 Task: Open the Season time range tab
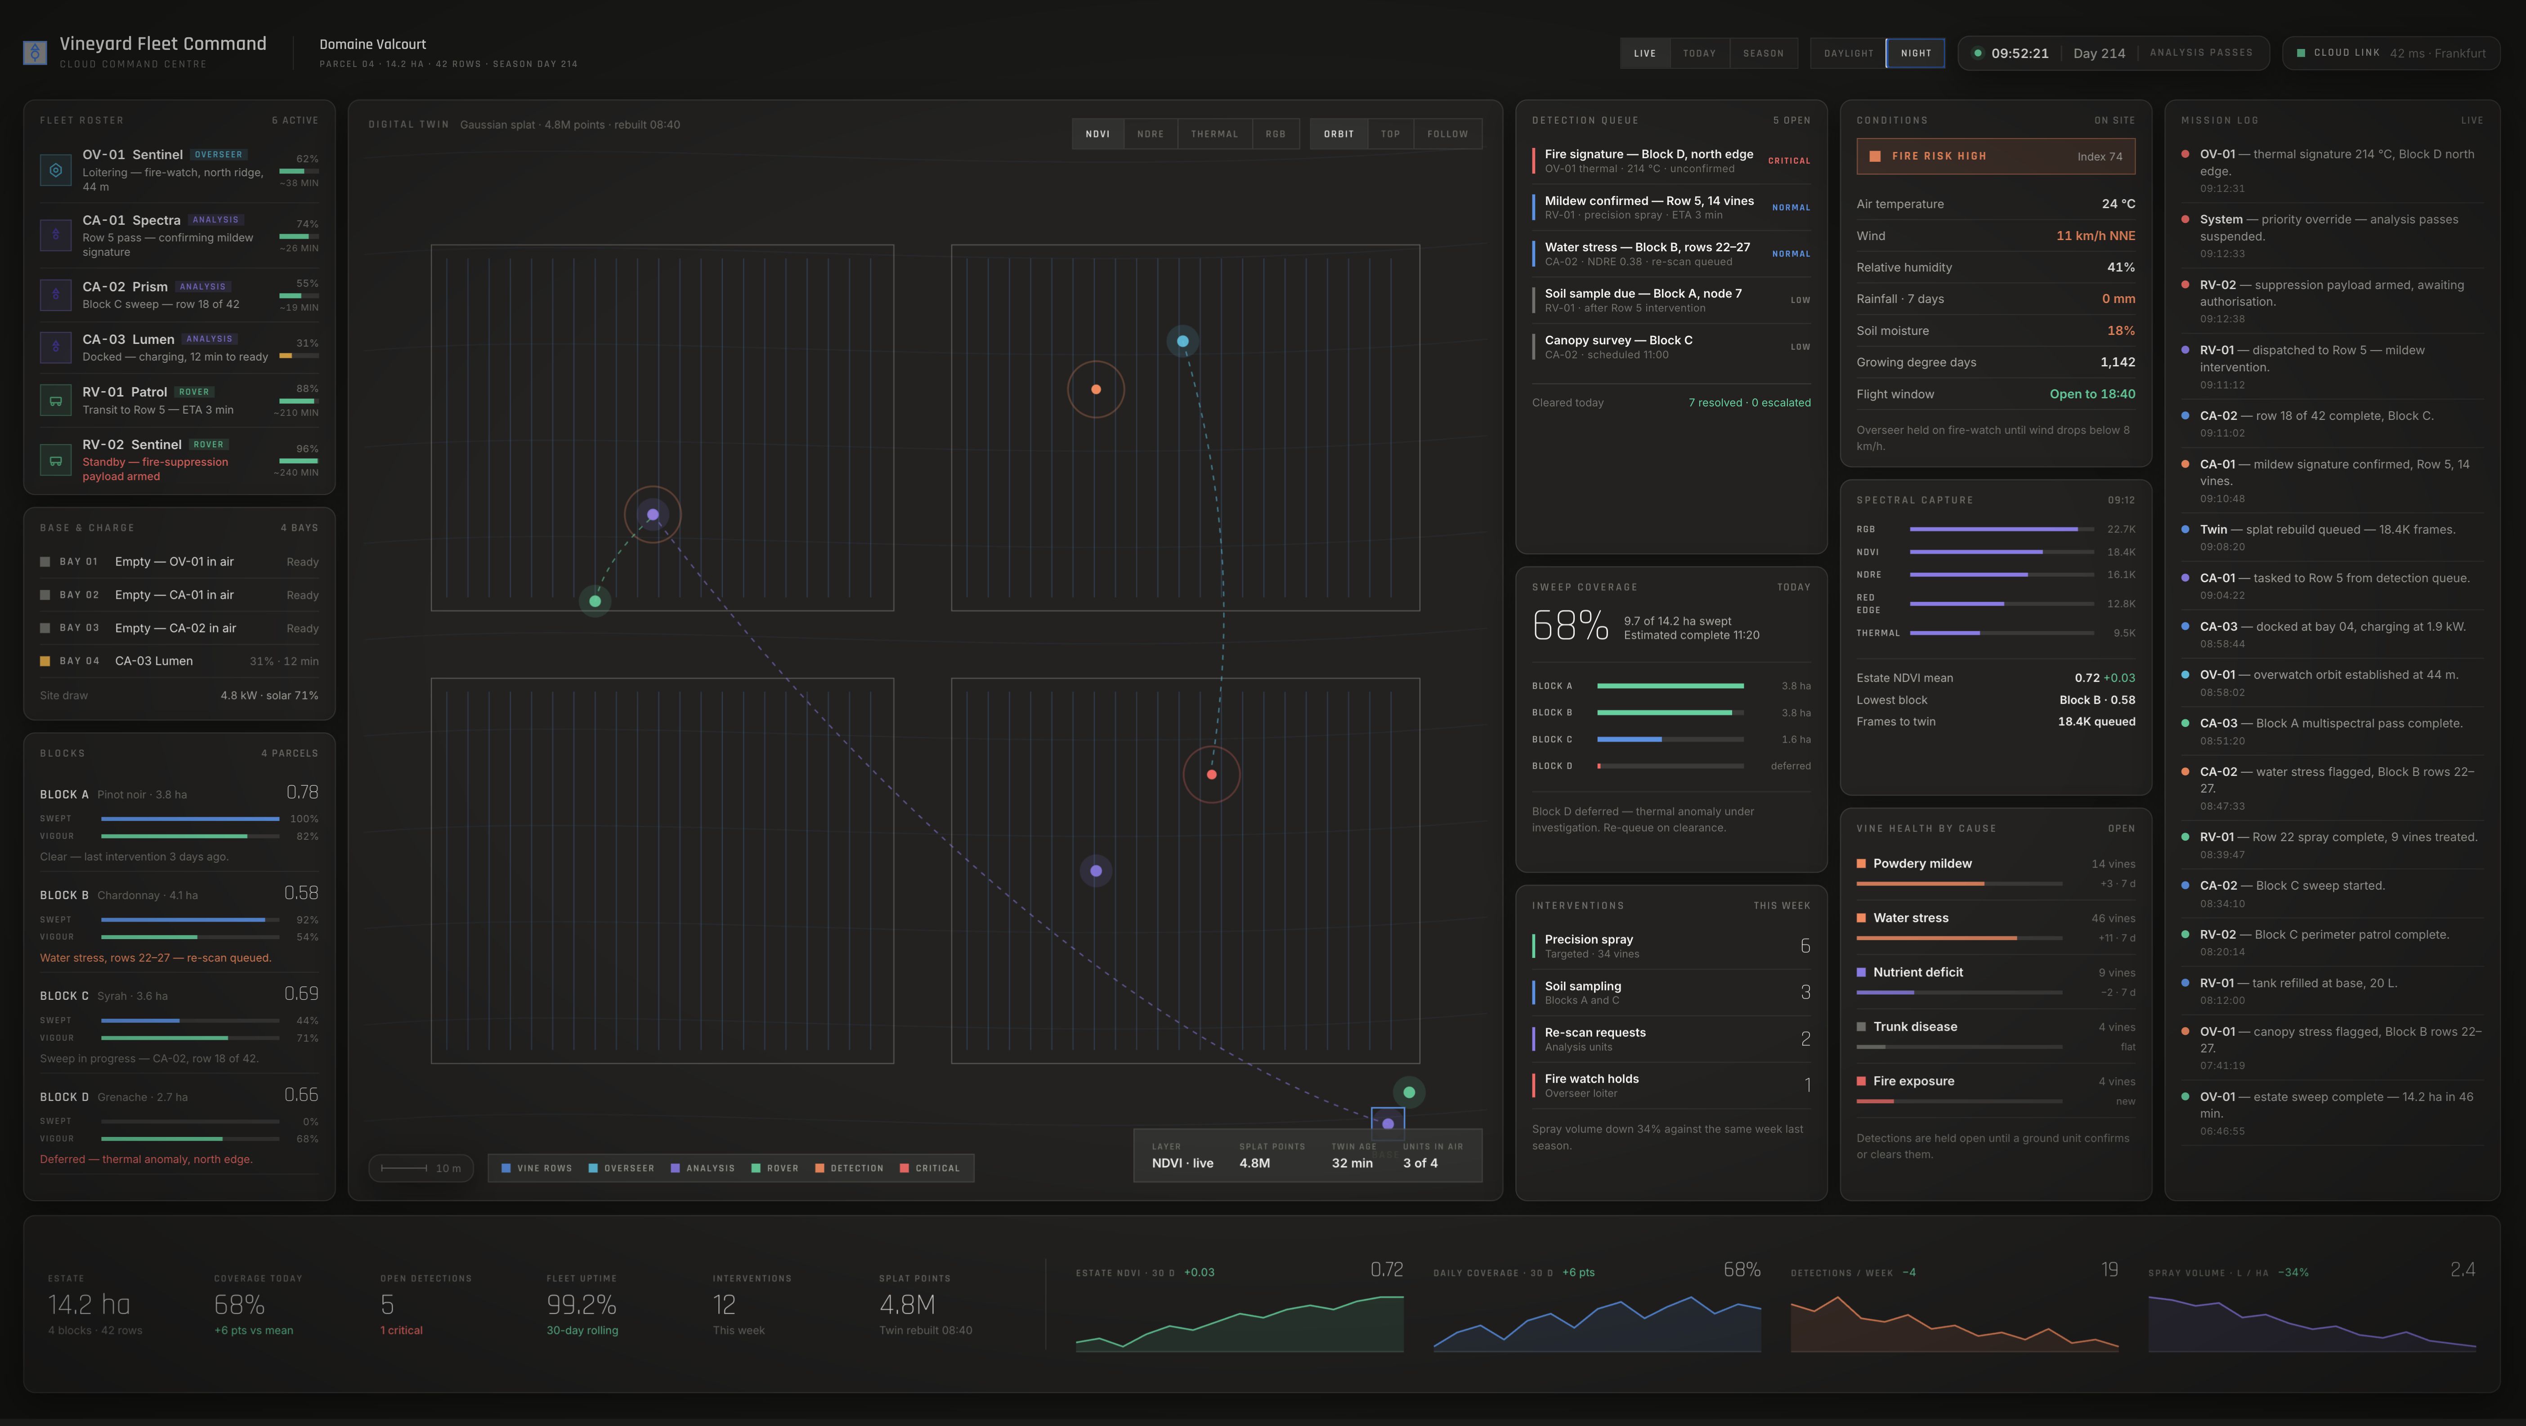(x=1764, y=53)
